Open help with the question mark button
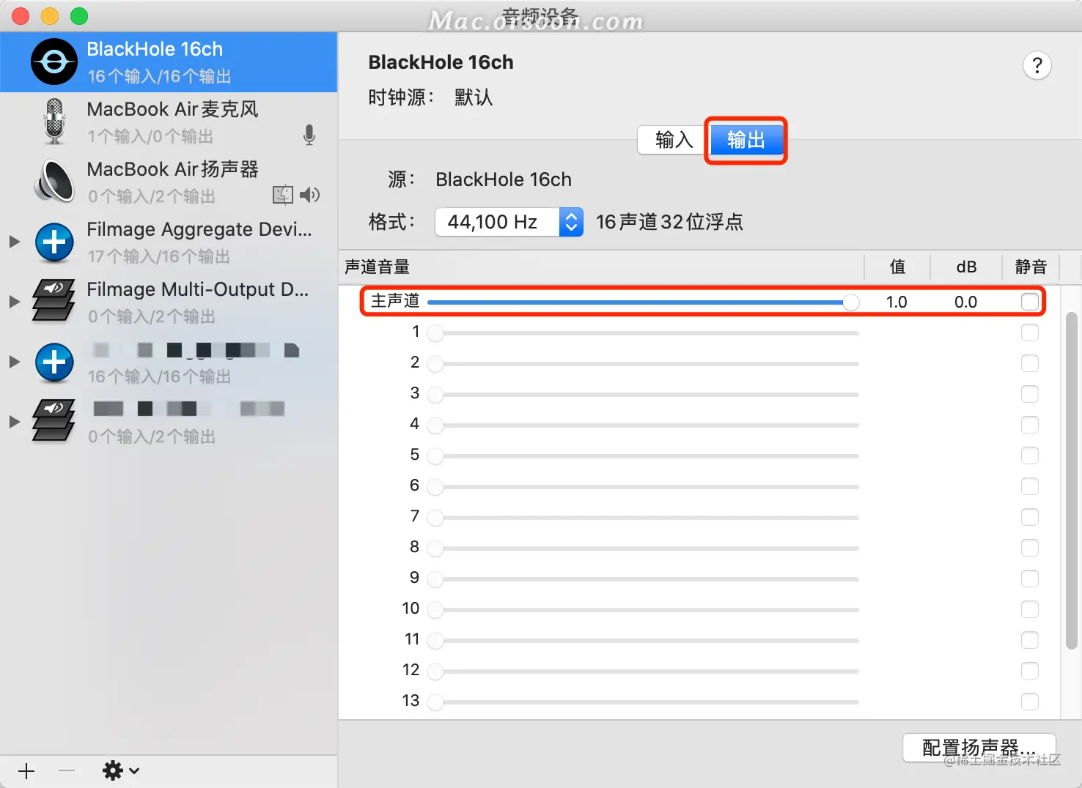1082x788 pixels. [x=1037, y=66]
